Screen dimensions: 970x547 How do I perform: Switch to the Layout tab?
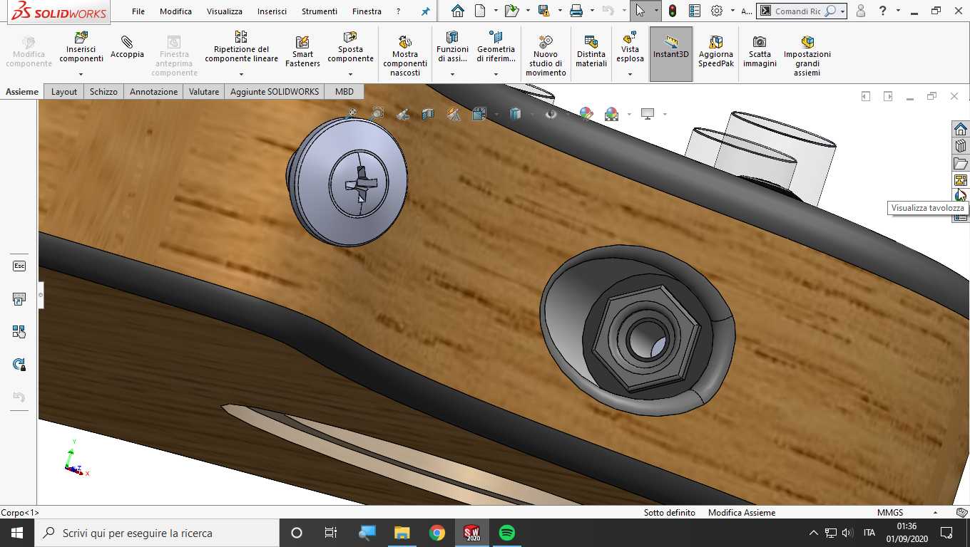[x=63, y=91]
